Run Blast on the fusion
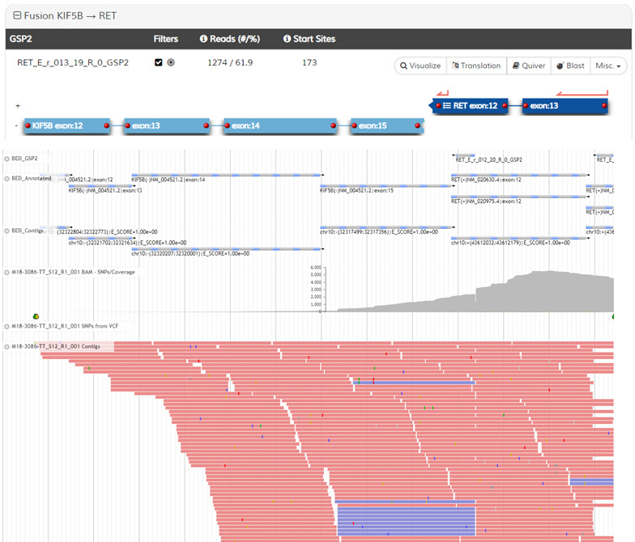The height and width of the screenshot is (542, 635). pos(570,66)
